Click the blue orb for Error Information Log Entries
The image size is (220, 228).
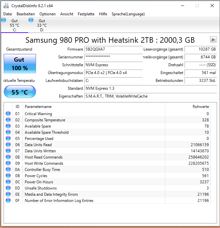pyautogui.click(x=8, y=200)
